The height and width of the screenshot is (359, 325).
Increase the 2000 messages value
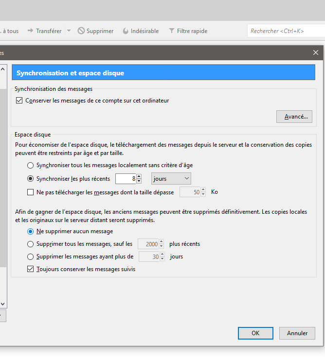(x=162, y=241)
